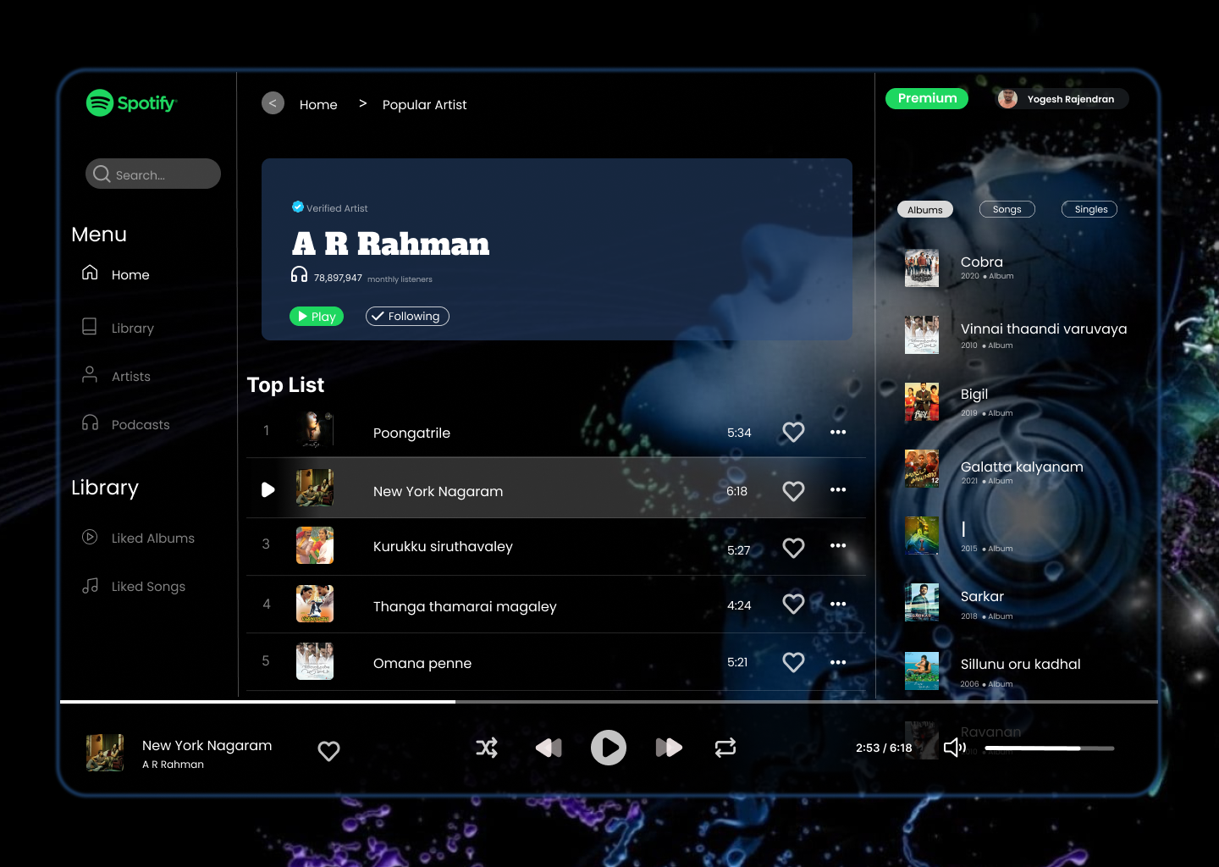The image size is (1219, 867).
Task: Open the Galatta kalyanam album title
Action: pyautogui.click(x=1022, y=467)
